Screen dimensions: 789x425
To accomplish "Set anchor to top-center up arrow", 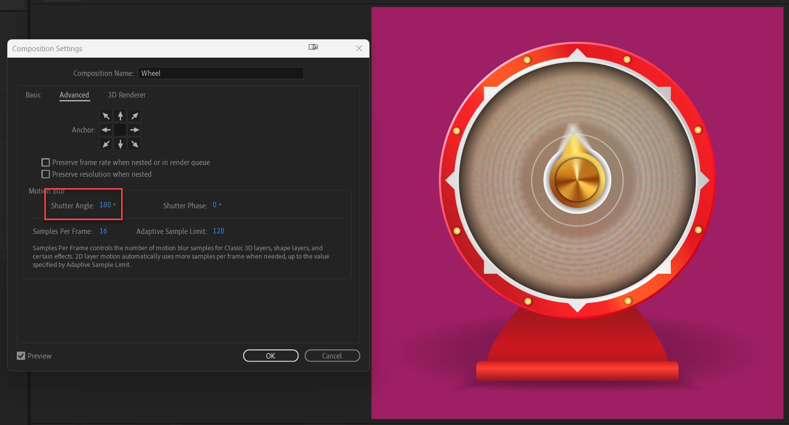I will coord(120,116).
